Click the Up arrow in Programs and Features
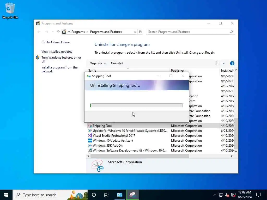267x200 pixels. (x=58, y=32)
